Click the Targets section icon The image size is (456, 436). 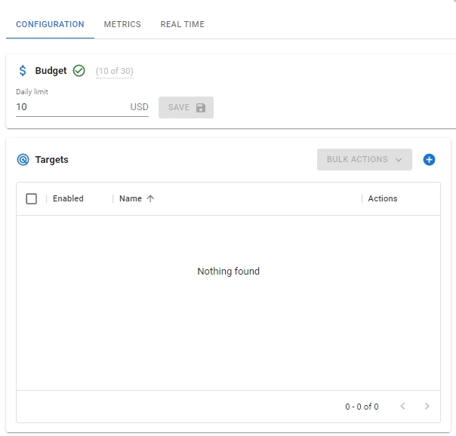tap(23, 160)
